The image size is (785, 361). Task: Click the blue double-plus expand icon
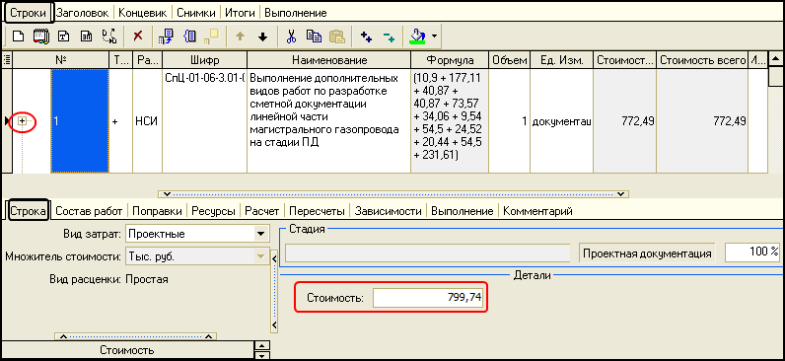(367, 36)
